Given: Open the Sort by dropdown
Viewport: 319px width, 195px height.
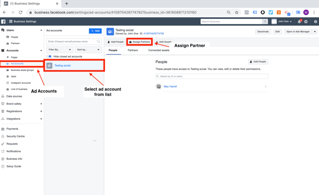Looking at the screenshot, I should coord(89,49).
